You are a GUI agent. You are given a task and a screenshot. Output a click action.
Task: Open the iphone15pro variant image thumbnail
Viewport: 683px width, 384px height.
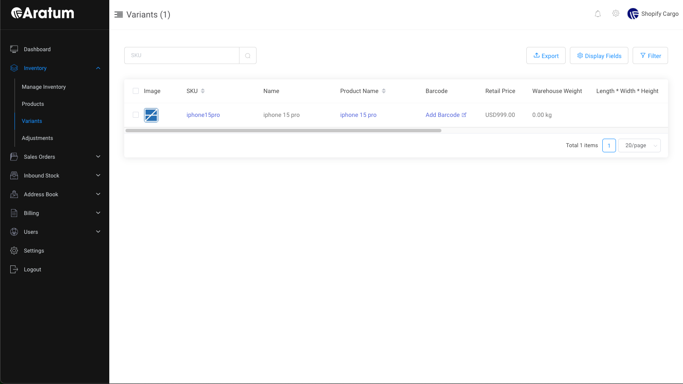151,115
